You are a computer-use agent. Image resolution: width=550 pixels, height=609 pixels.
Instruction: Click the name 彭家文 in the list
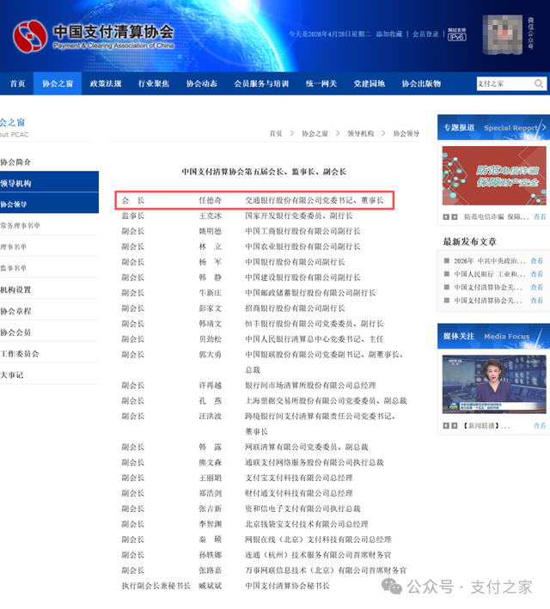click(x=211, y=308)
